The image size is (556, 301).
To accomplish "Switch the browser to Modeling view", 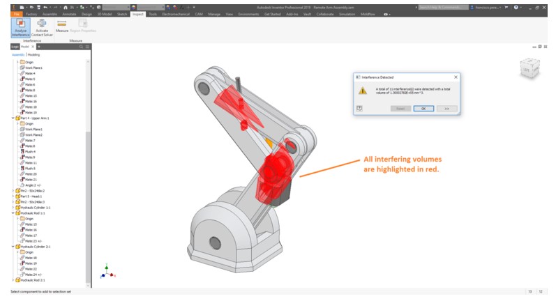I will 33,54.
